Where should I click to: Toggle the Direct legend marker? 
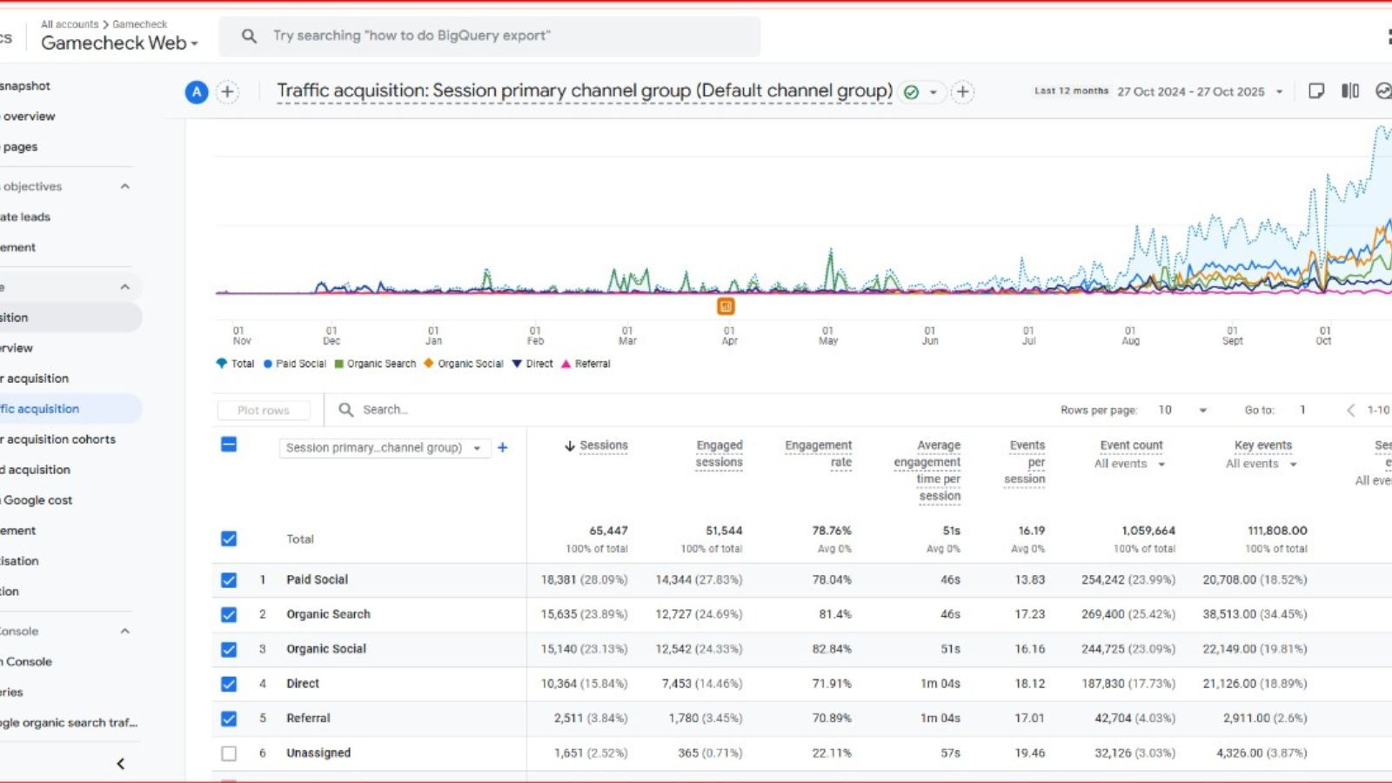click(x=517, y=364)
